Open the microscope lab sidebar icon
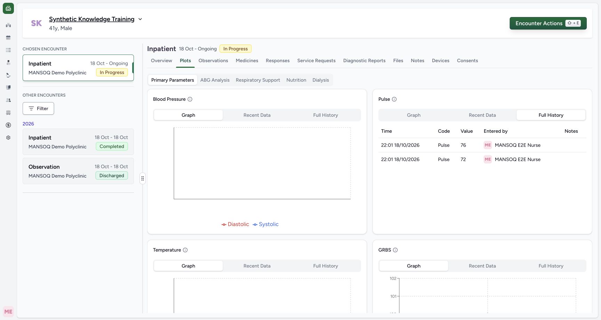The width and height of the screenshot is (601, 320). coord(8,75)
